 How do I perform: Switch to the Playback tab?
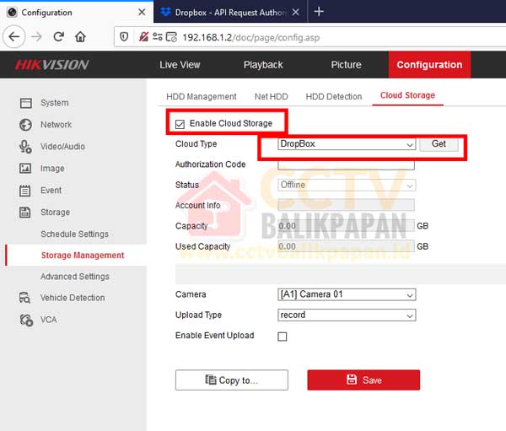[x=263, y=65]
